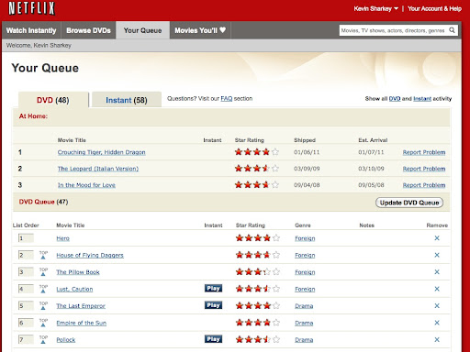The image size is (470, 352).
Task: Edit list order field for Pollock
Action: [26, 339]
